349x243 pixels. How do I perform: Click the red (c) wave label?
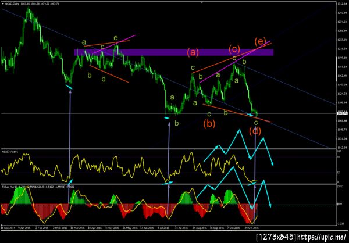234,49
